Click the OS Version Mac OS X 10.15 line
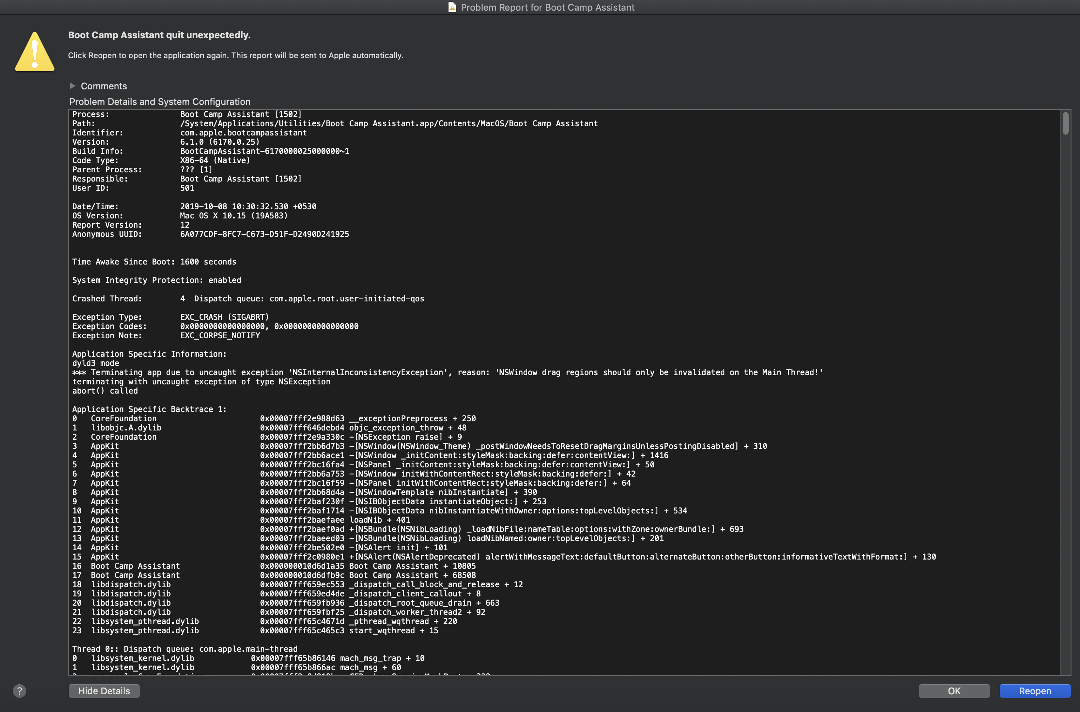This screenshot has height=712, width=1080. pos(233,216)
